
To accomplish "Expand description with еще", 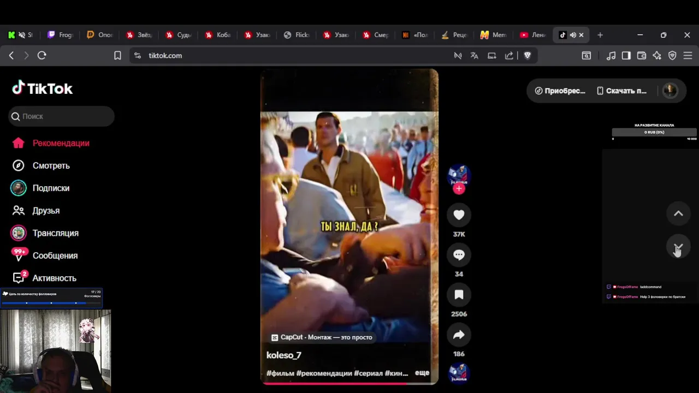I will click(422, 373).
